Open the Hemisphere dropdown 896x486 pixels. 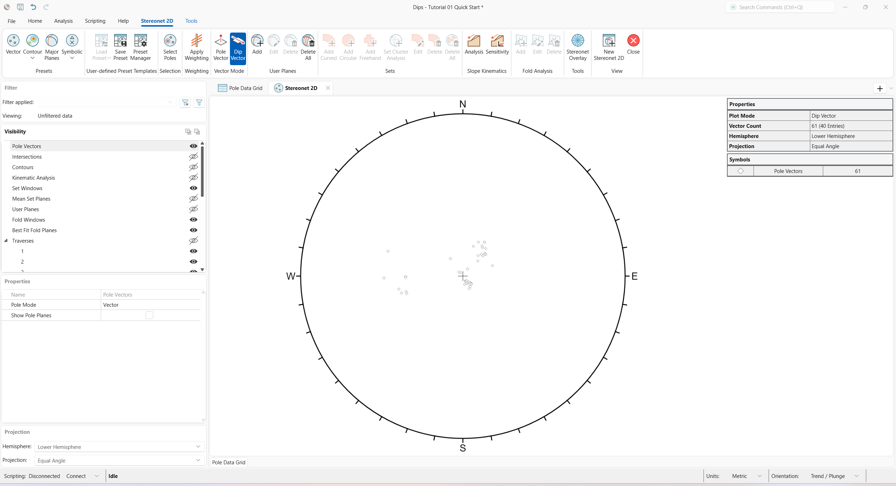tap(198, 447)
